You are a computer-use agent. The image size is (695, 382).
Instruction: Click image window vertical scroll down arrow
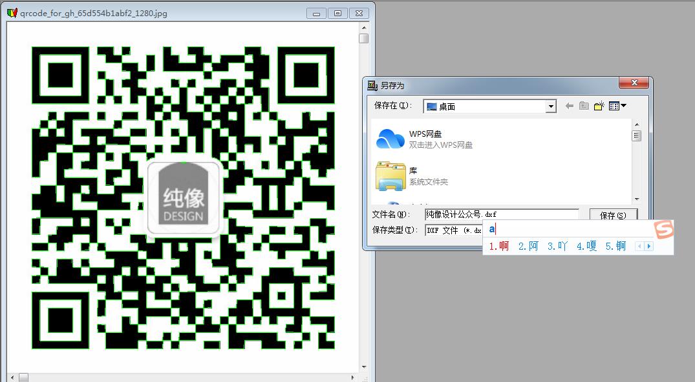(364, 367)
